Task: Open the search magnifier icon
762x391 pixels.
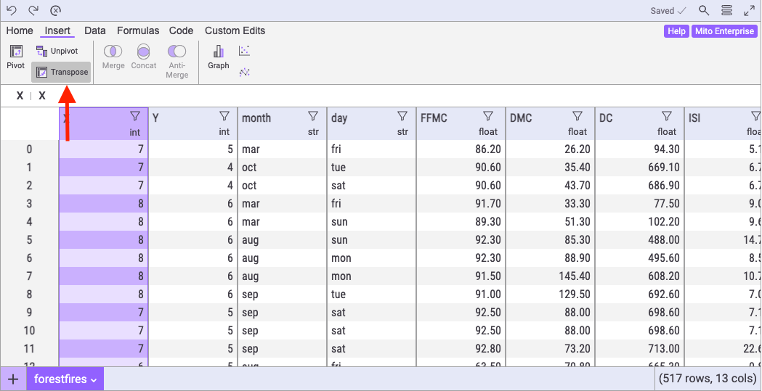Action: pyautogui.click(x=704, y=10)
